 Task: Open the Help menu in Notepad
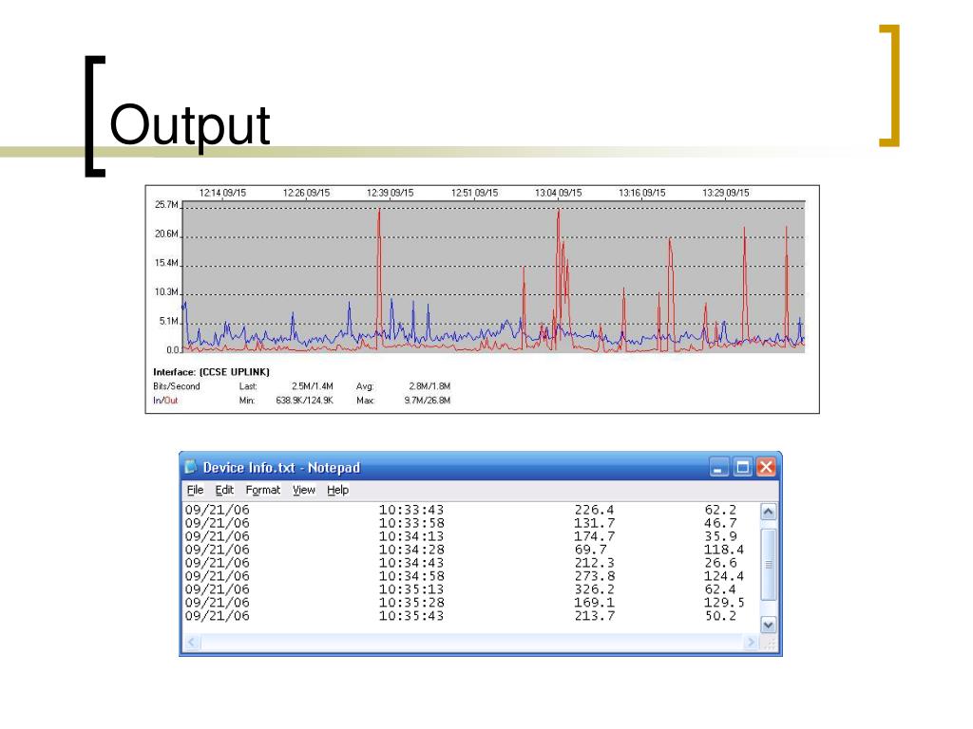(x=337, y=490)
